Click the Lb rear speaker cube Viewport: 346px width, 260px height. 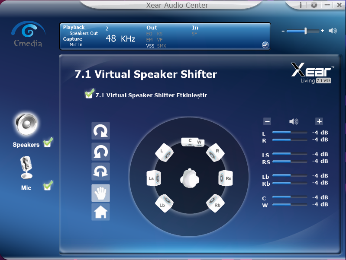pyautogui.click(x=164, y=203)
